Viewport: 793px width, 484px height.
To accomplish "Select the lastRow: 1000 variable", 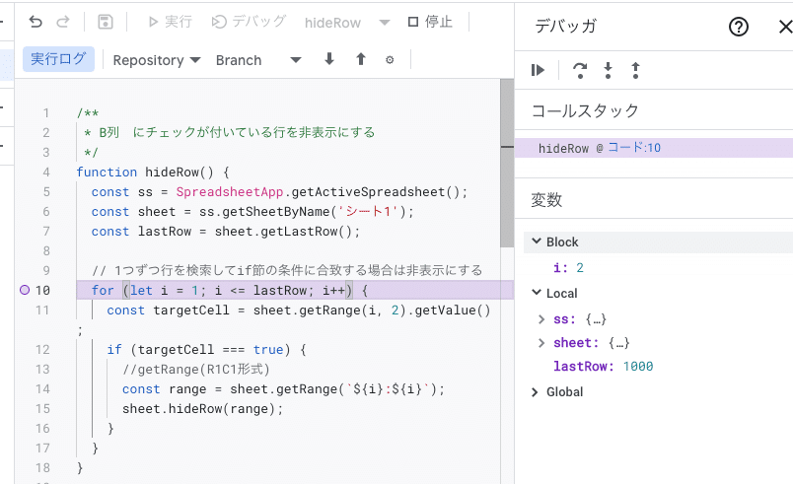I will pyautogui.click(x=603, y=366).
